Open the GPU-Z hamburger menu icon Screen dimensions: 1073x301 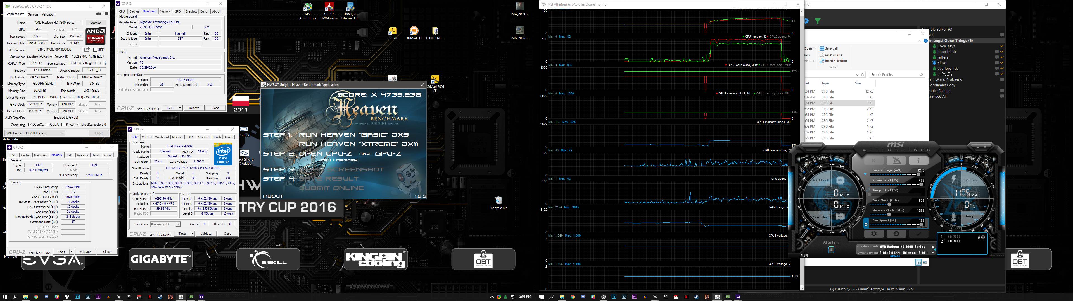click(106, 14)
